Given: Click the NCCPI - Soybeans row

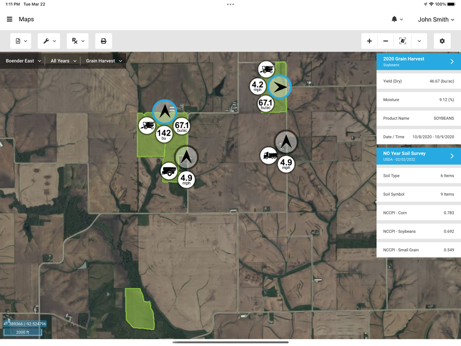Looking at the screenshot, I should [419, 231].
